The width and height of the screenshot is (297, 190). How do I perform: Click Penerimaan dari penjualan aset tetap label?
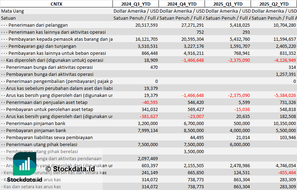coord(47,103)
